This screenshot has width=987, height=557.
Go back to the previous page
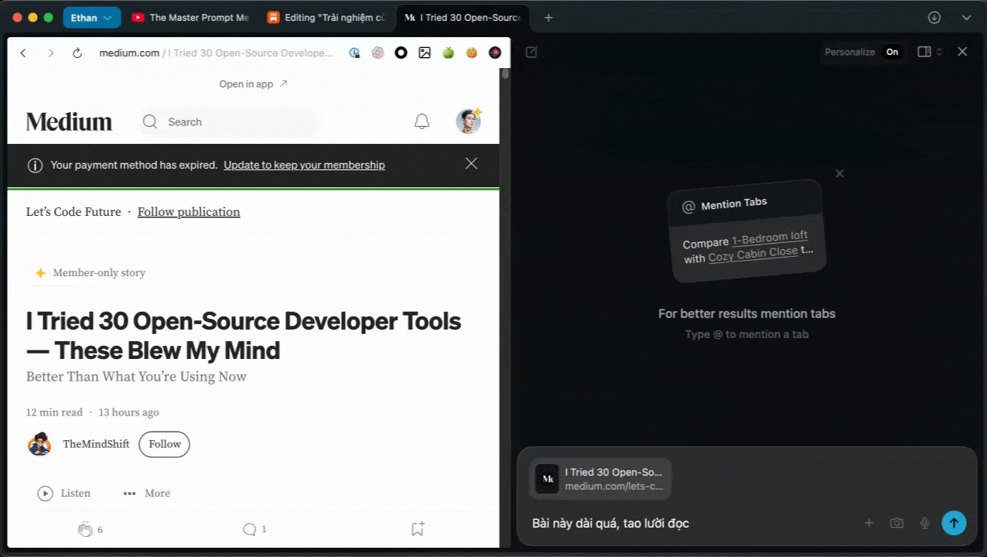point(23,53)
